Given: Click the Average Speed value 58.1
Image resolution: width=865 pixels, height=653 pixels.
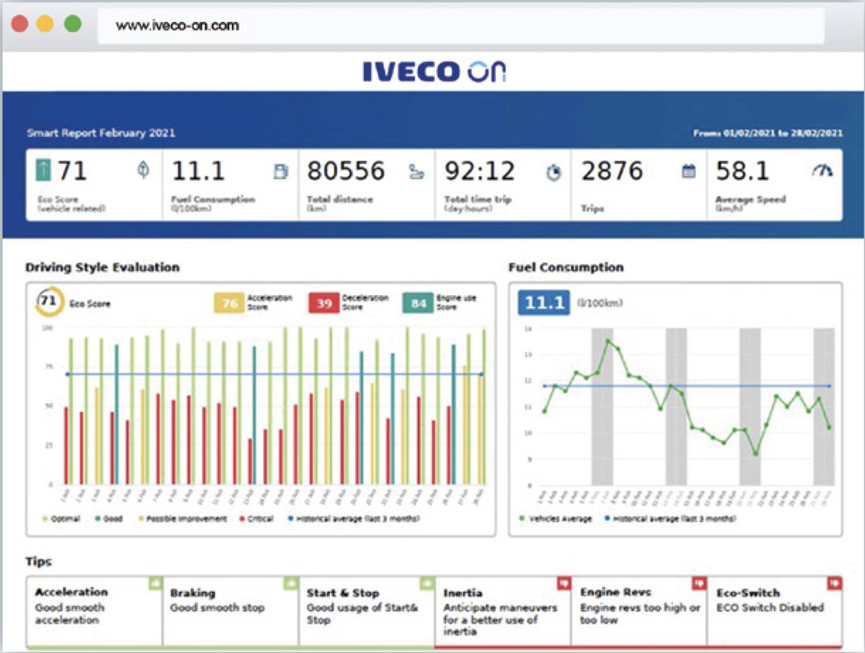Looking at the screenshot, I should pos(742,171).
